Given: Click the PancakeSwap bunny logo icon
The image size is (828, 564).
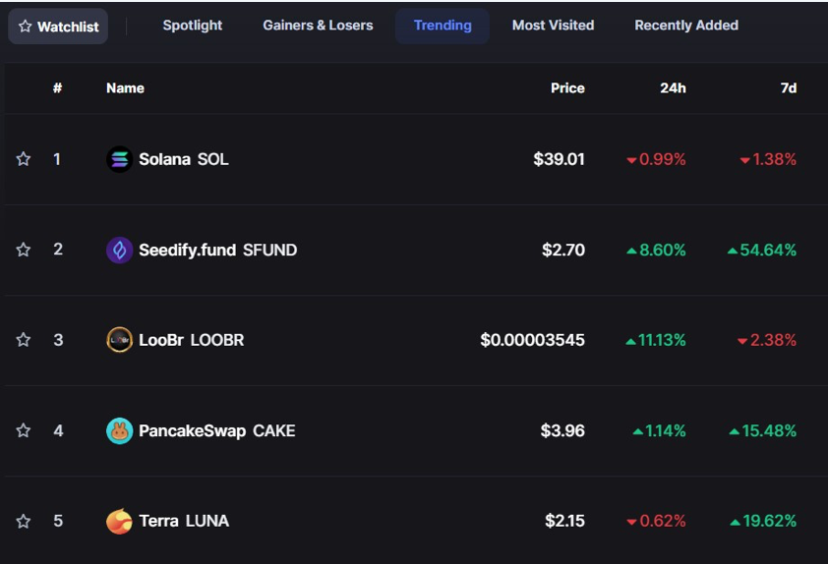Looking at the screenshot, I should pyautogui.click(x=119, y=430).
